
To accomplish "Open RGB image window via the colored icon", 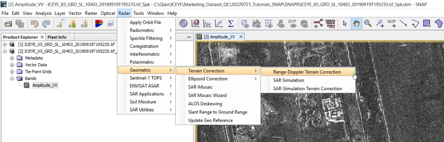I will click(99, 24).
